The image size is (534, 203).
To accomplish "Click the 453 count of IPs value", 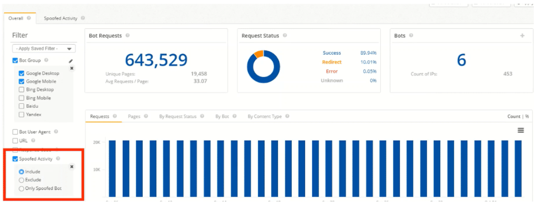I will click(x=508, y=73).
